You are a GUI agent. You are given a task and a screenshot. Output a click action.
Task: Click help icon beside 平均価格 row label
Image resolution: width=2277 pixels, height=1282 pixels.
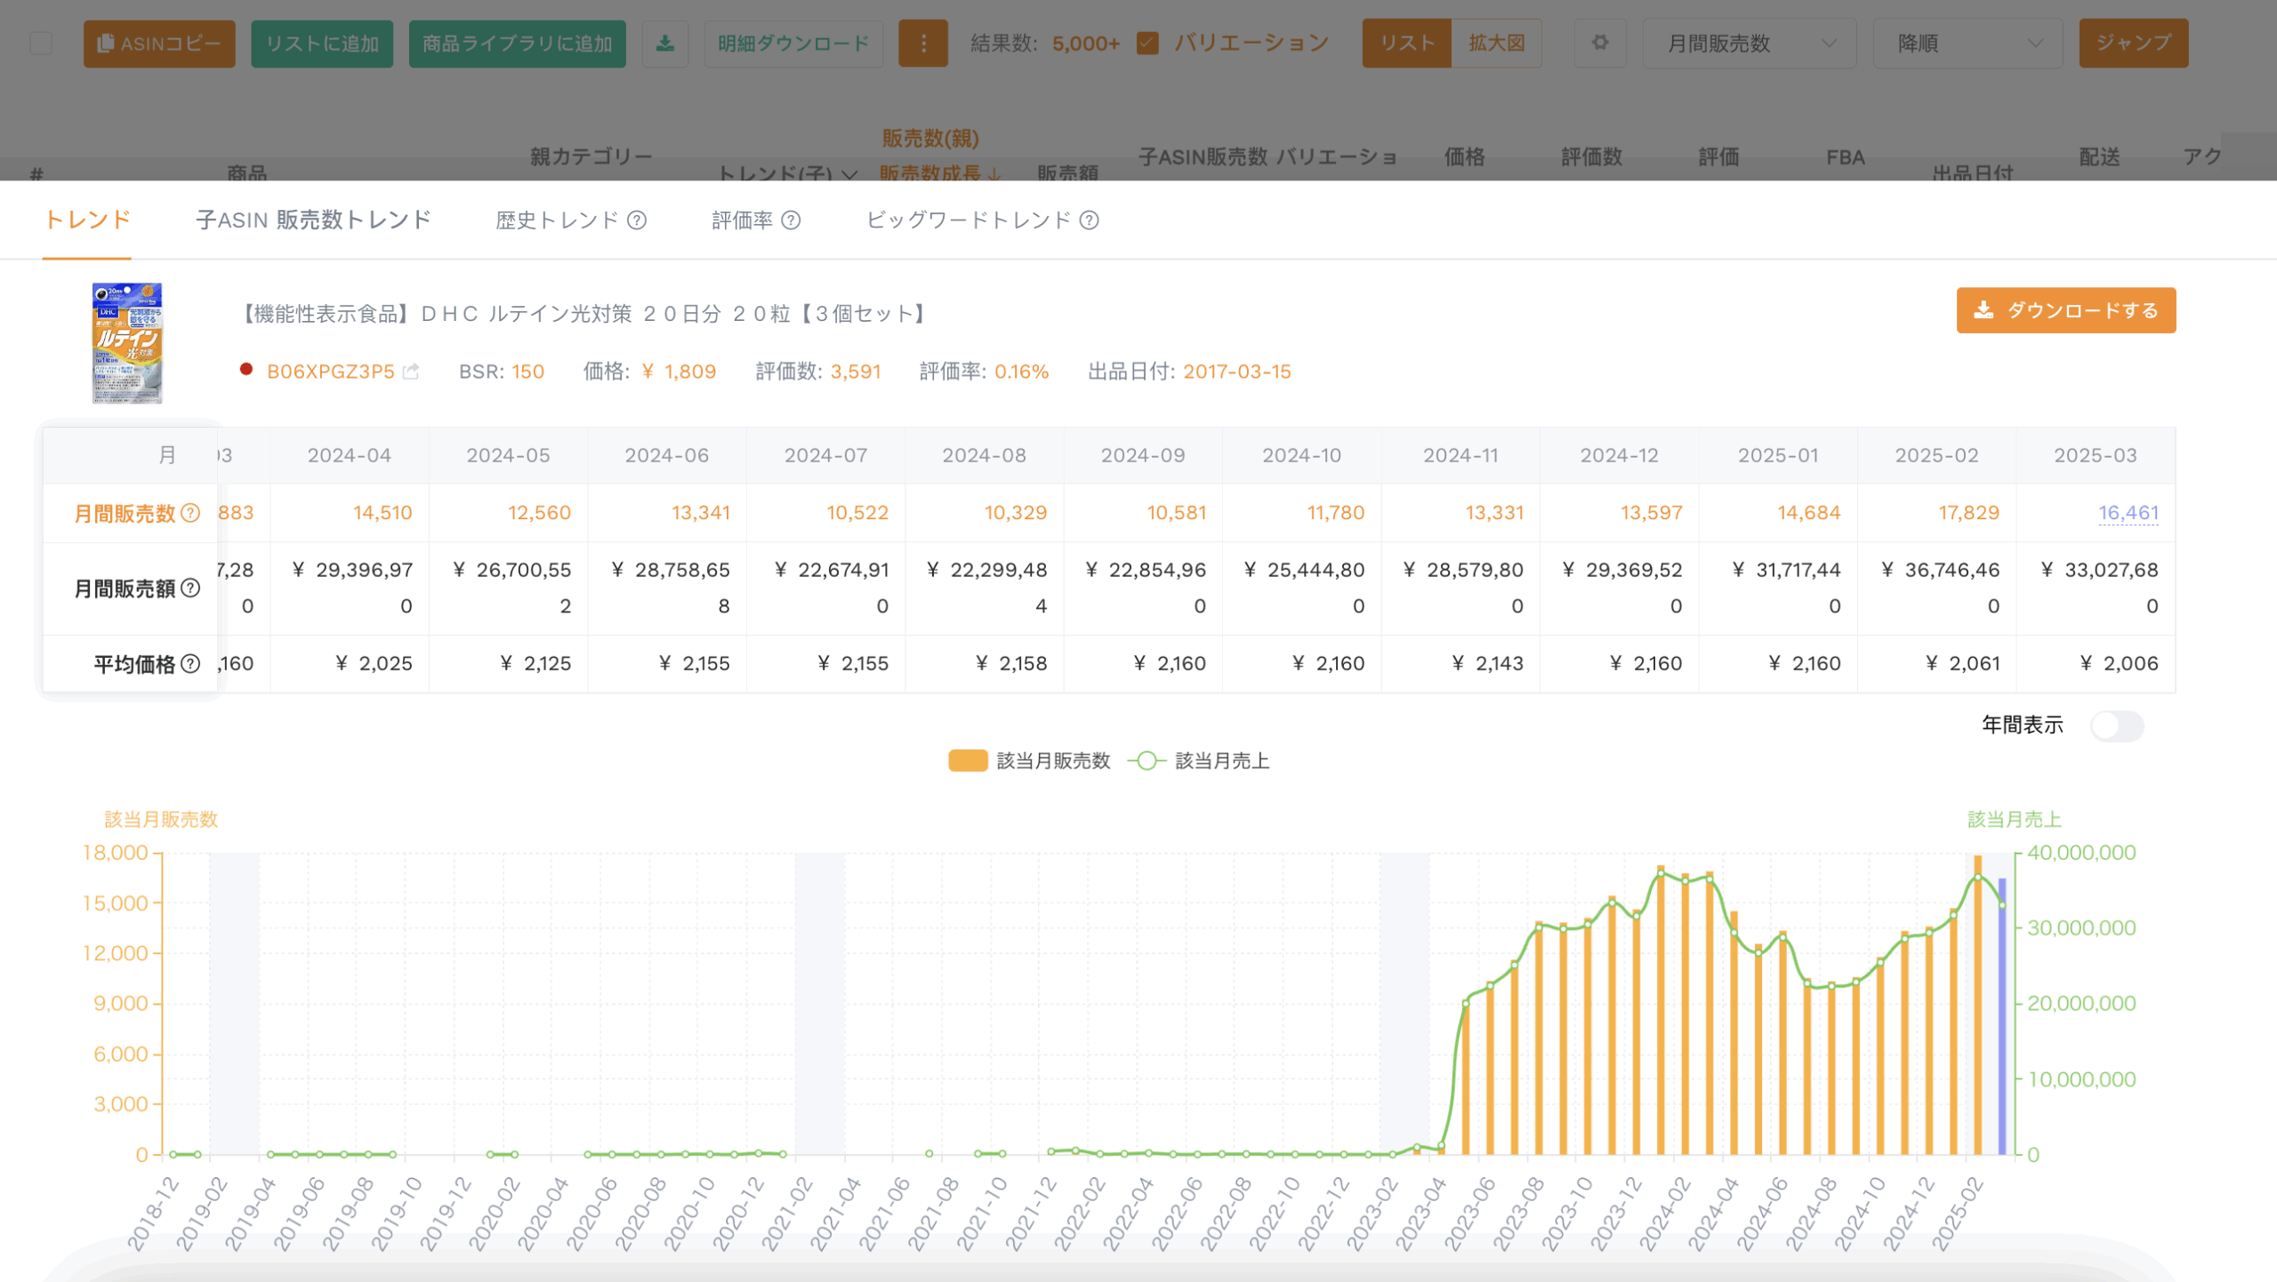pos(190,663)
